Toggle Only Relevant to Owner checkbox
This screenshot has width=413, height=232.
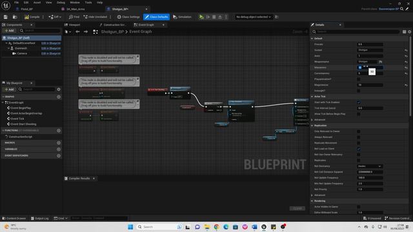pyautogui.click(x=359, y=131)
